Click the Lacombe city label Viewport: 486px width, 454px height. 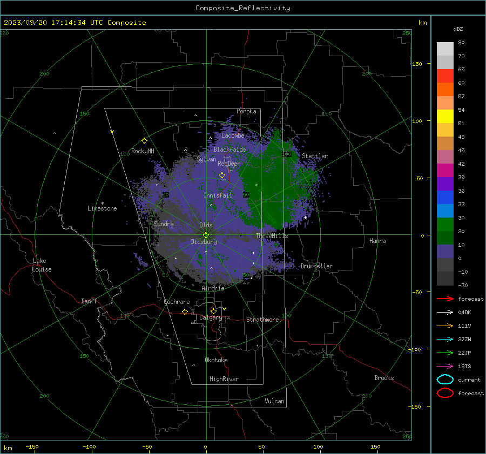tap(233, 135)
